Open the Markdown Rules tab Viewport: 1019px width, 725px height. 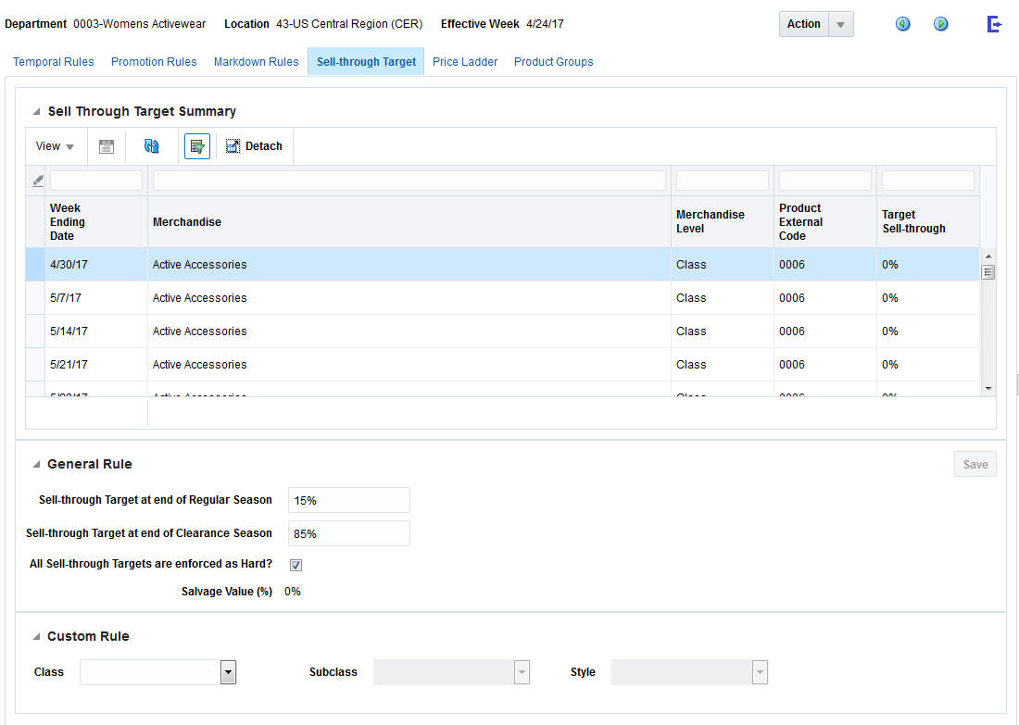(x=256, y=62)
